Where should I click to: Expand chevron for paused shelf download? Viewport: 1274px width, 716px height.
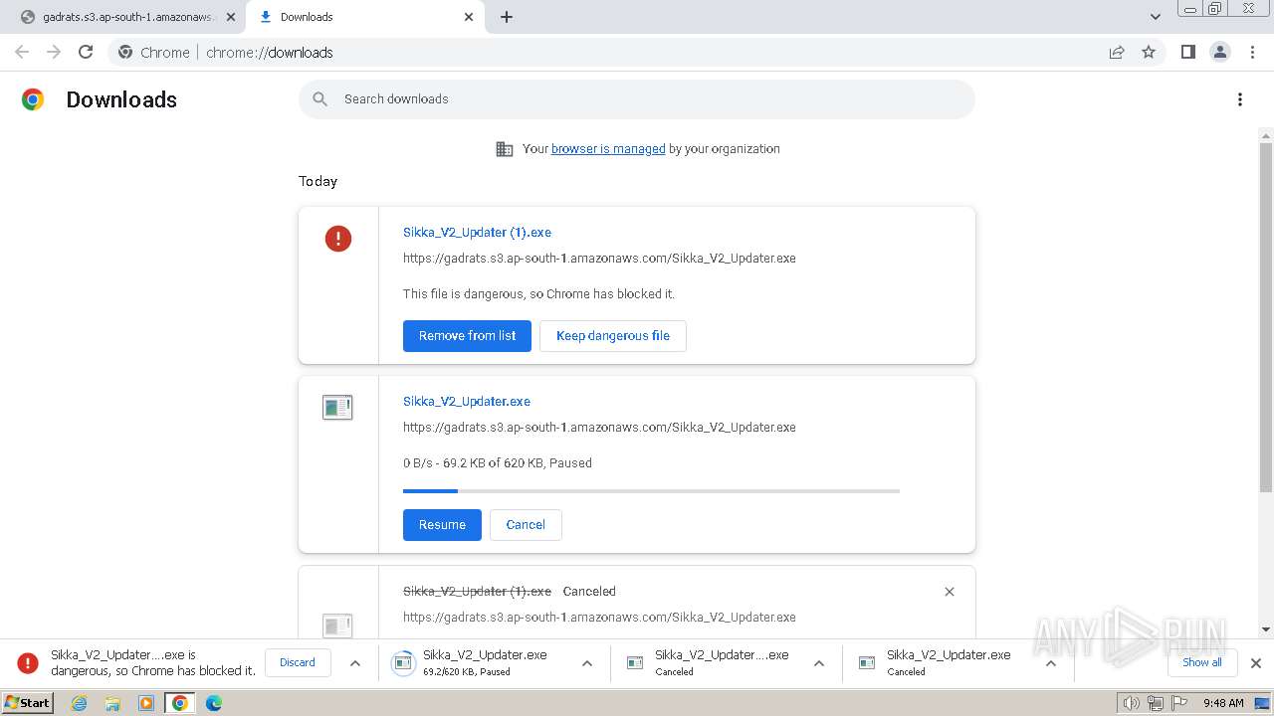(x=587, y=663)
